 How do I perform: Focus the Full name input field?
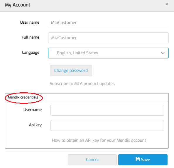[x=108, y=38]
